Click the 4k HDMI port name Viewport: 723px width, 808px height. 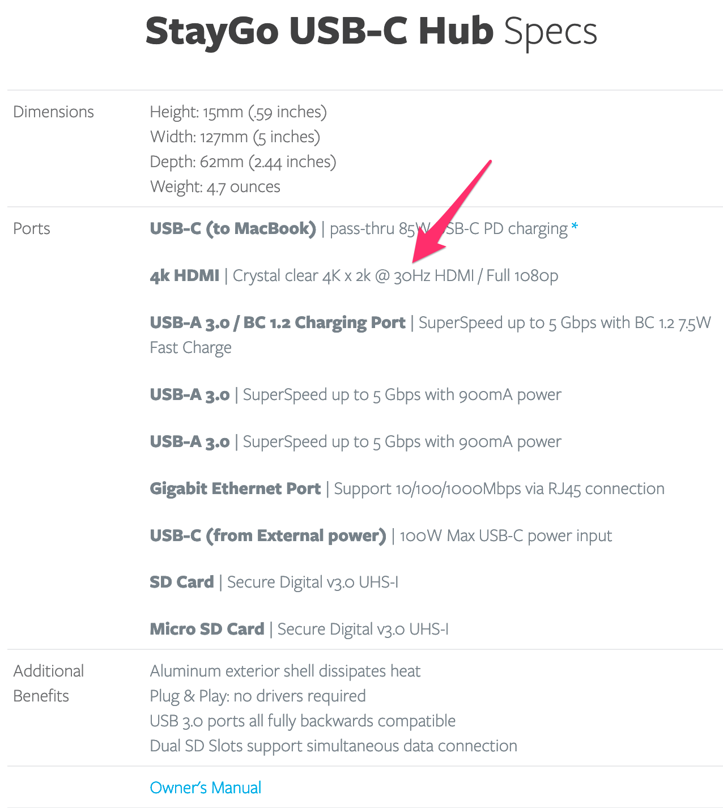pyautogui.click(x=184, y=275)
